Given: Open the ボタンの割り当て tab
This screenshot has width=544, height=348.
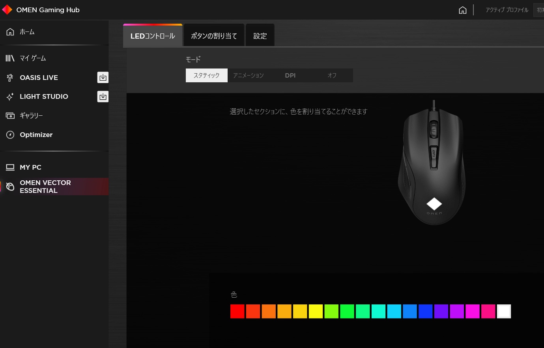Looking at the screenshot, I should point(214,36).
